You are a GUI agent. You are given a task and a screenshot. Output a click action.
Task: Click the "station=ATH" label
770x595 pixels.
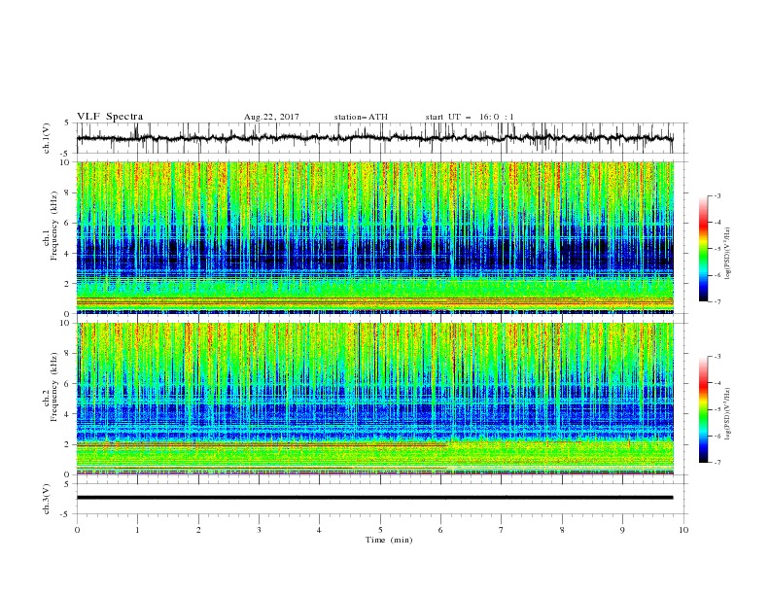(361, 117)
